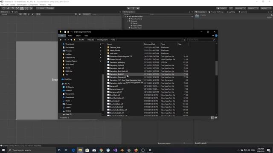
Task: Select Text (TMP) in the Hierarchy
Action: tap(137, 25)
